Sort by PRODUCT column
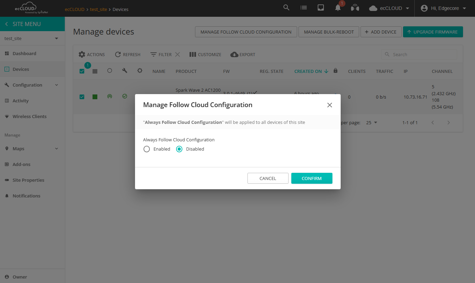Viewport: 475px width, 283px height. [186, 71]
